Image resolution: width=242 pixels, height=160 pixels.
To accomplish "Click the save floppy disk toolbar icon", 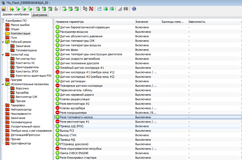I will [x=4, y=9].
